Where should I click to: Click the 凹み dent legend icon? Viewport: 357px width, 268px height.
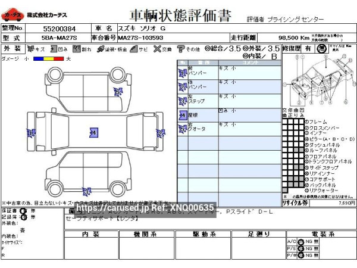click(x=54, y=49)
